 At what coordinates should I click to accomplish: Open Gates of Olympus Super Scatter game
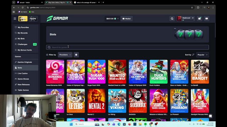click(x=76, y=72)
